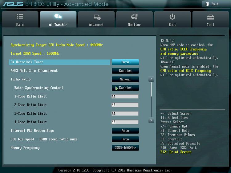Open Memory Frequency DDR3-1600MHz dropdown
Image resolution: width=231 pixels, height=173 pixels.
[x=125, y=148]
